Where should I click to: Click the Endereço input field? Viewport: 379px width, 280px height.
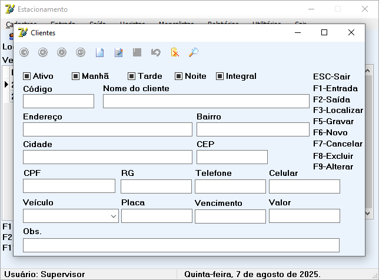(x=108, y=129)
